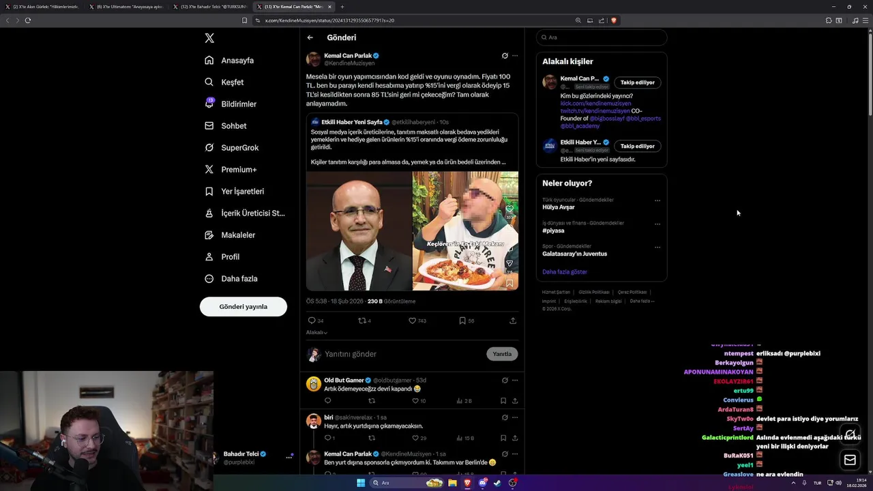Open account menu dots beside Bahadır Telci

[289, 457]
